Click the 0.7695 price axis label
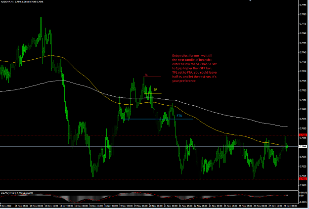The width and height of the screenshot is (309, 209). point(303,100)
